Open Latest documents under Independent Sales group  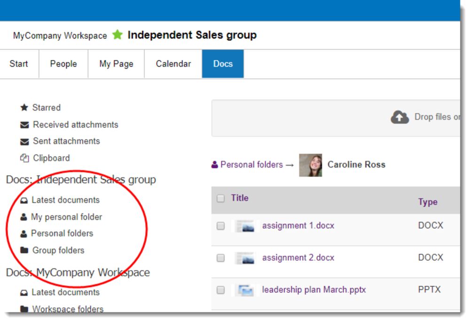[65, 200]
